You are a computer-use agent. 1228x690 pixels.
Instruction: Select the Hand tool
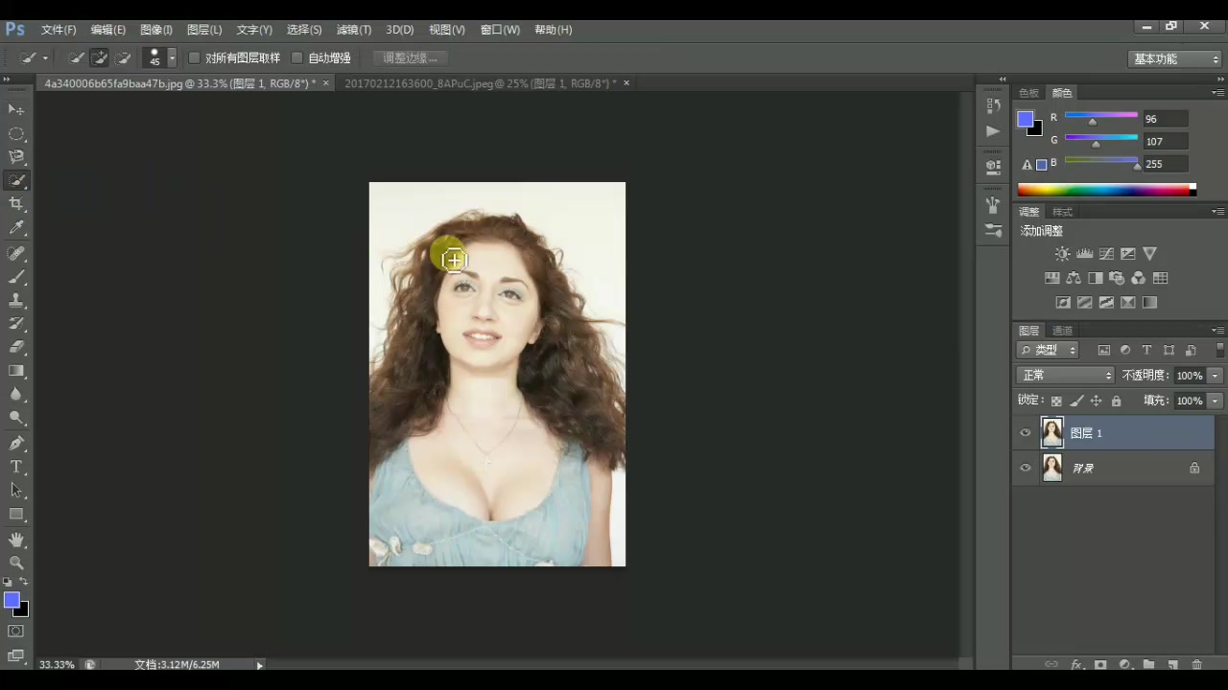point(16,540)
